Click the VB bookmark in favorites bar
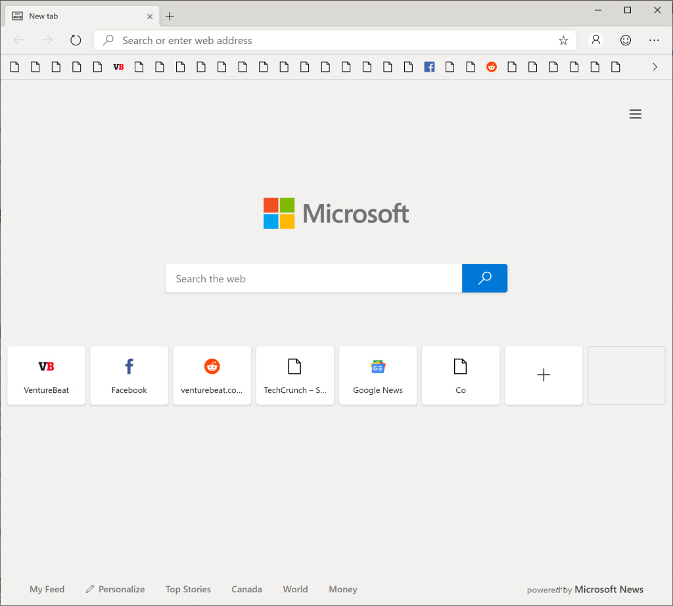Image resolution: width=673 pixels, height=606 pixels. [x=118, y=67]
